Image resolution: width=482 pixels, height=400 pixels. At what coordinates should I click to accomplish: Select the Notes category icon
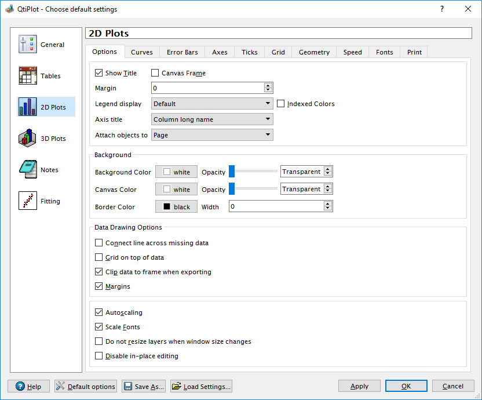[28, 170]
